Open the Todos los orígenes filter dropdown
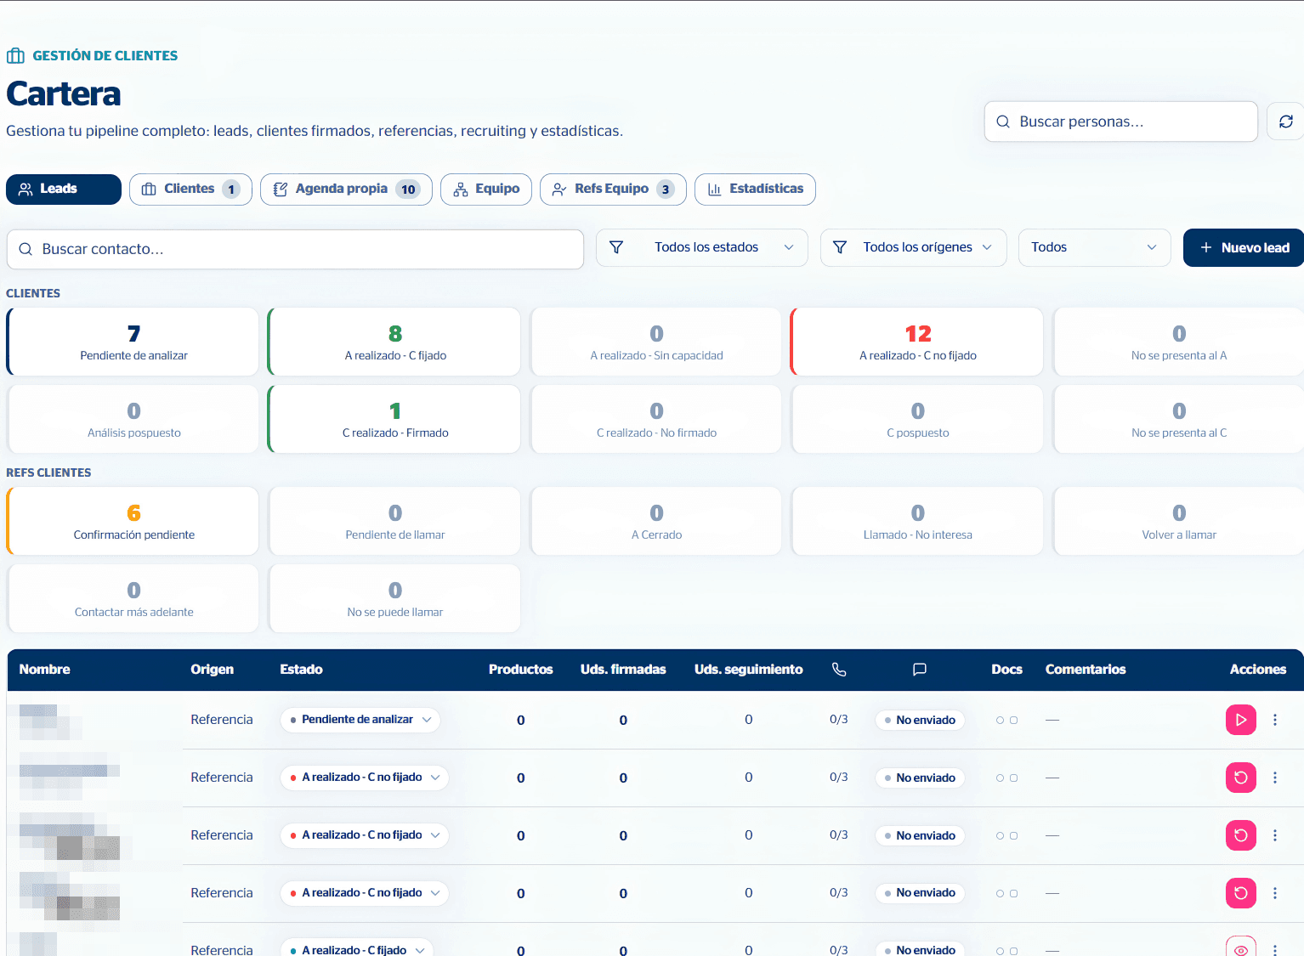Image resolution: width=1304 pixels, height=956 pixels. click(914, 247)
